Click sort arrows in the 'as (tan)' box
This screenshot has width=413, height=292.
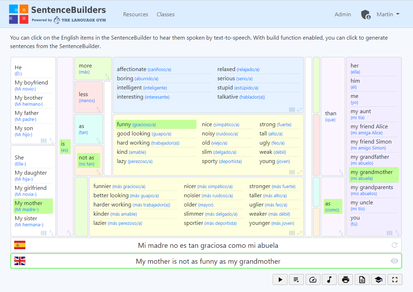point(98,140)
